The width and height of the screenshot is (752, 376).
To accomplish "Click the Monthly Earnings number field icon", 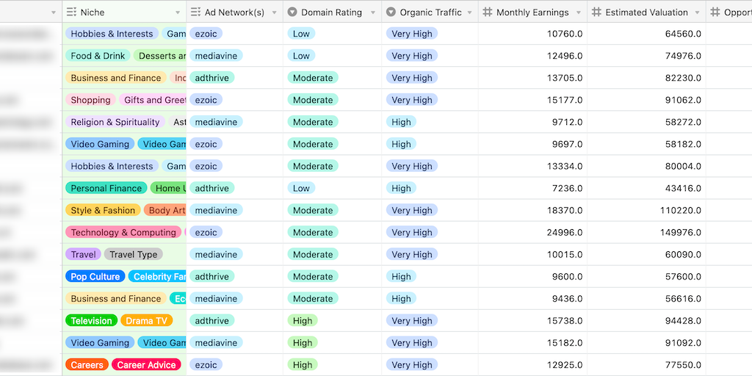I will (488, 12).
